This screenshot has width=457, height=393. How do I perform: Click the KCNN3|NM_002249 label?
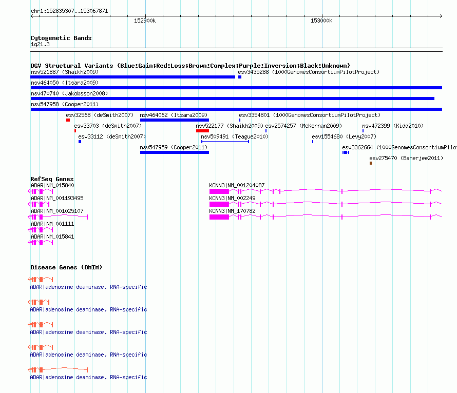tap(232, 198)
